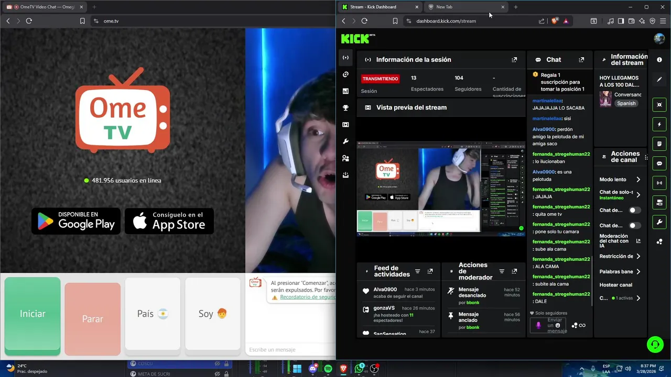Open Spotify from the Windows taskbar
The image size is (671, 377).
(328, 369)
